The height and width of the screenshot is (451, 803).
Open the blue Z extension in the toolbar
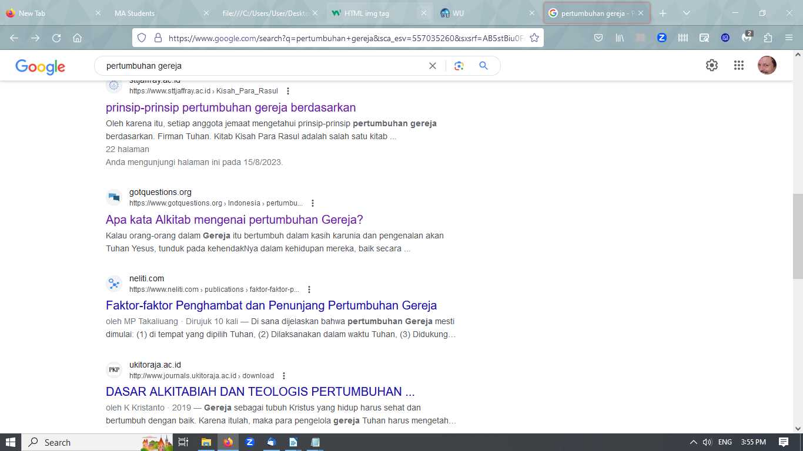(662, 38)
